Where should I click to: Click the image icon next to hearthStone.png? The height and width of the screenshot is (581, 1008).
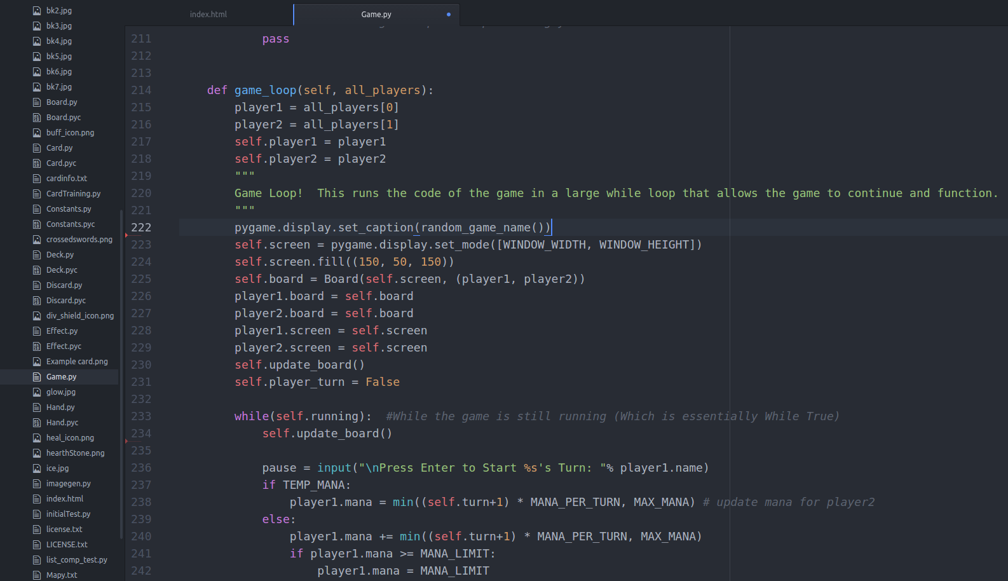(37, 453)
